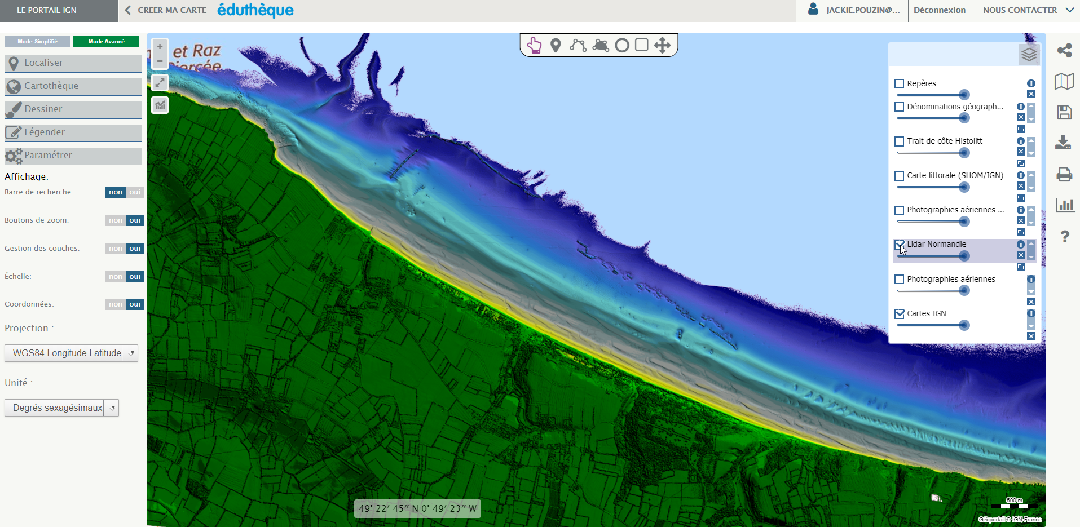This screenshot has height=527, width=1080.
Task: Select the polyline drawing tool
Action: (579, 45)
